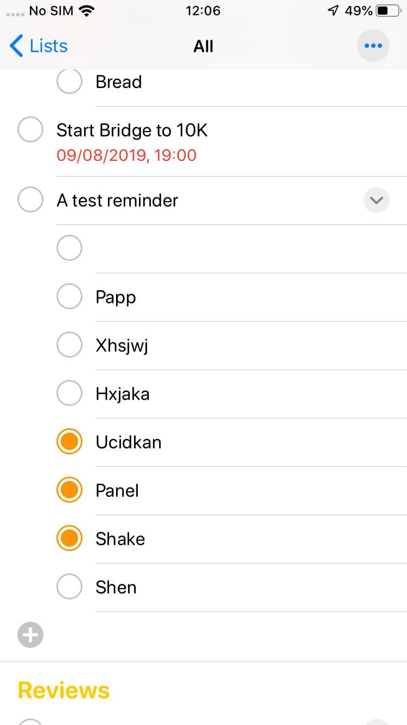
Task: Collapse subtasks of A test reminder
Action: (x=376, y=200)
